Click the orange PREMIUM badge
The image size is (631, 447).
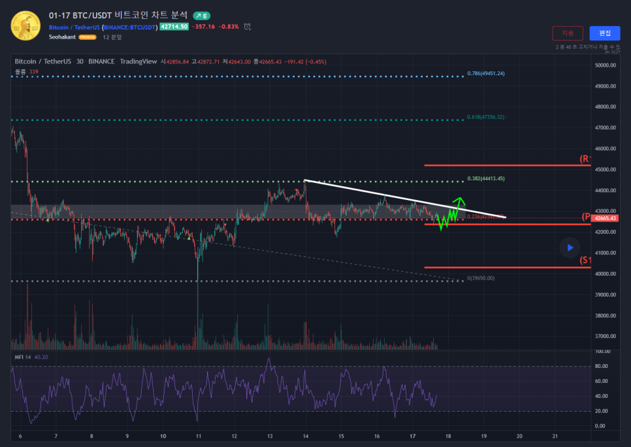point(88,37)
